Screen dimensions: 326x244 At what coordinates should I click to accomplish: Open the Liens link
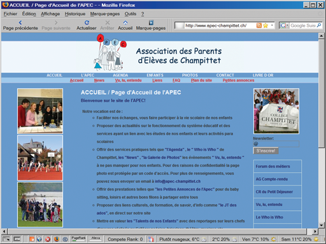[157, 80]
